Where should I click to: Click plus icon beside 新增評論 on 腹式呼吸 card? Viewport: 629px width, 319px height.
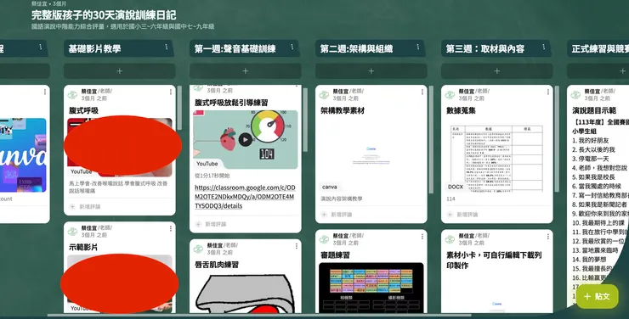coord(72,206)
